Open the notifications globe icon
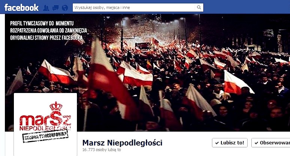Image resolution: width=290 pixels, height=156 pixels. click(65, 8)
